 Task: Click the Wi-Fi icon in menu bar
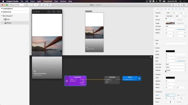click(160, 1)
